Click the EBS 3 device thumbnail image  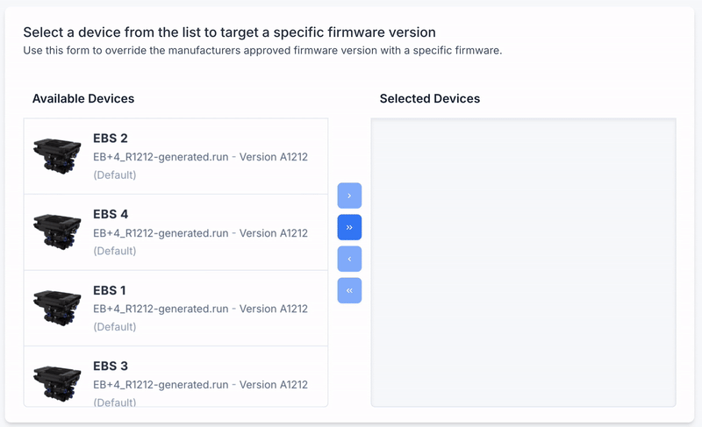58,383
